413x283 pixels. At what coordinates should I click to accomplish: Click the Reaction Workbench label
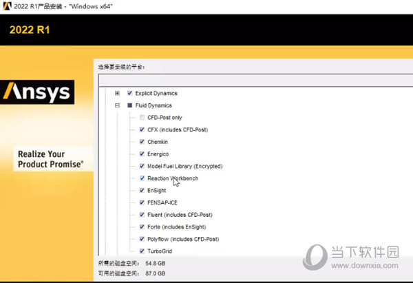click(173, 178)
